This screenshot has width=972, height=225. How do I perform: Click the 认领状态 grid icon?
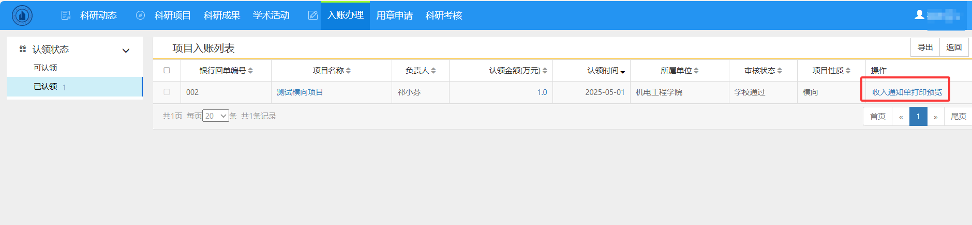point(23,49)
